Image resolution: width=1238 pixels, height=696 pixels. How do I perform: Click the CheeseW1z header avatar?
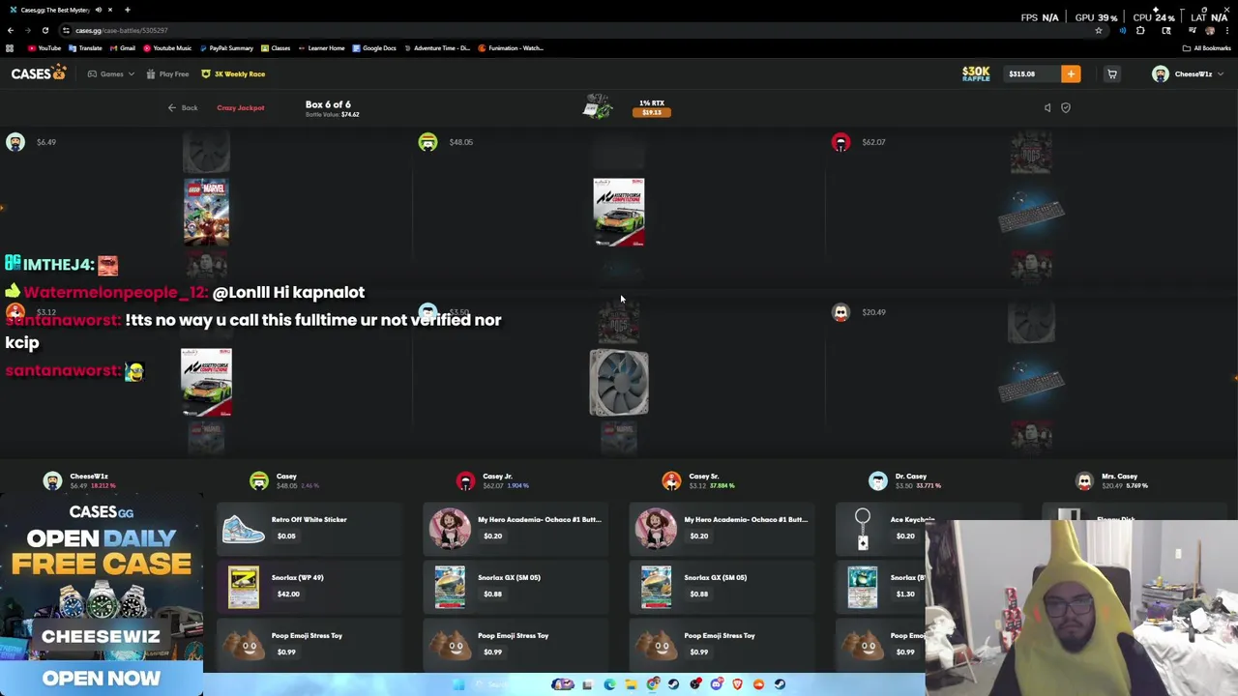(1161, 73)
